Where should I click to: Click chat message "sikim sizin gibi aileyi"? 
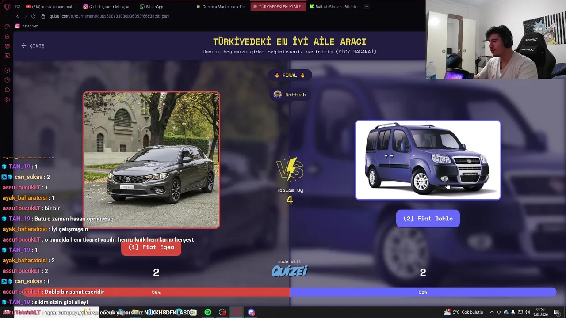[61, 303]
